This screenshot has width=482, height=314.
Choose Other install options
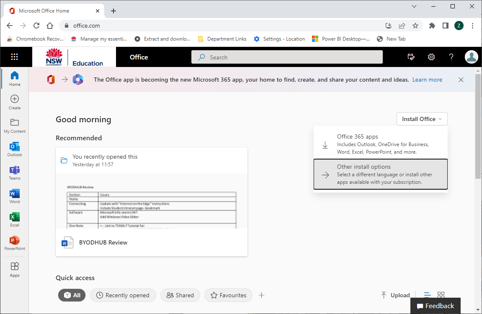381,174
